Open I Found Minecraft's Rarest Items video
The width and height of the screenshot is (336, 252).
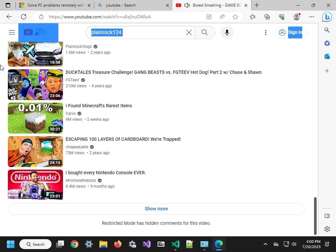(99, 106)
